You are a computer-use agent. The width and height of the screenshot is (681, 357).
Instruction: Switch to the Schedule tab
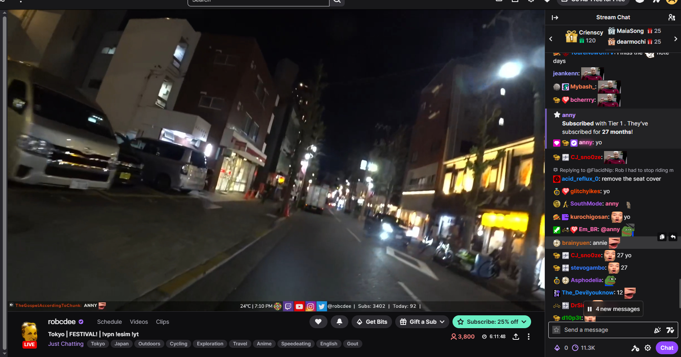pyautogui.click(x=109, y=322)
